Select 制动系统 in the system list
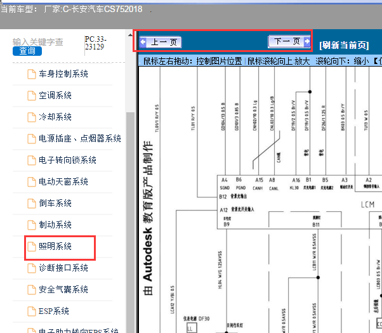This screenshot has width=382, height=333. pos(55,225)
